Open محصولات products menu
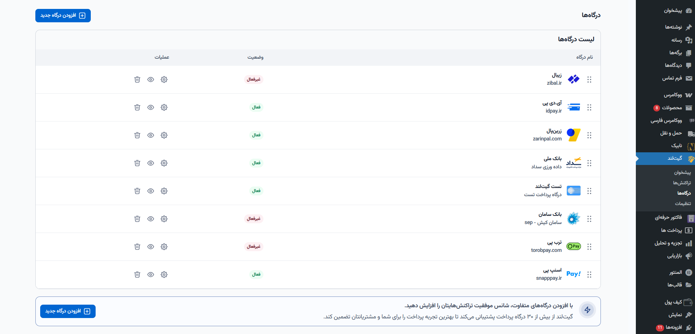 665,108
